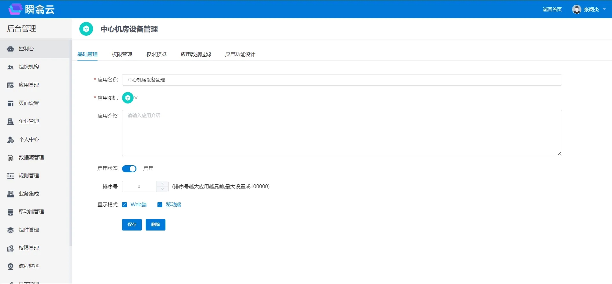Open 组织机构 via its people icon

coord(11,67)
